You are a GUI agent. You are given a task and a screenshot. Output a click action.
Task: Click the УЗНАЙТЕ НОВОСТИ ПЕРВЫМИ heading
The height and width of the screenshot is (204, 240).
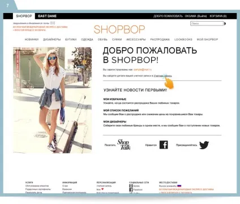pyautogui.click(x=135, y=90)
